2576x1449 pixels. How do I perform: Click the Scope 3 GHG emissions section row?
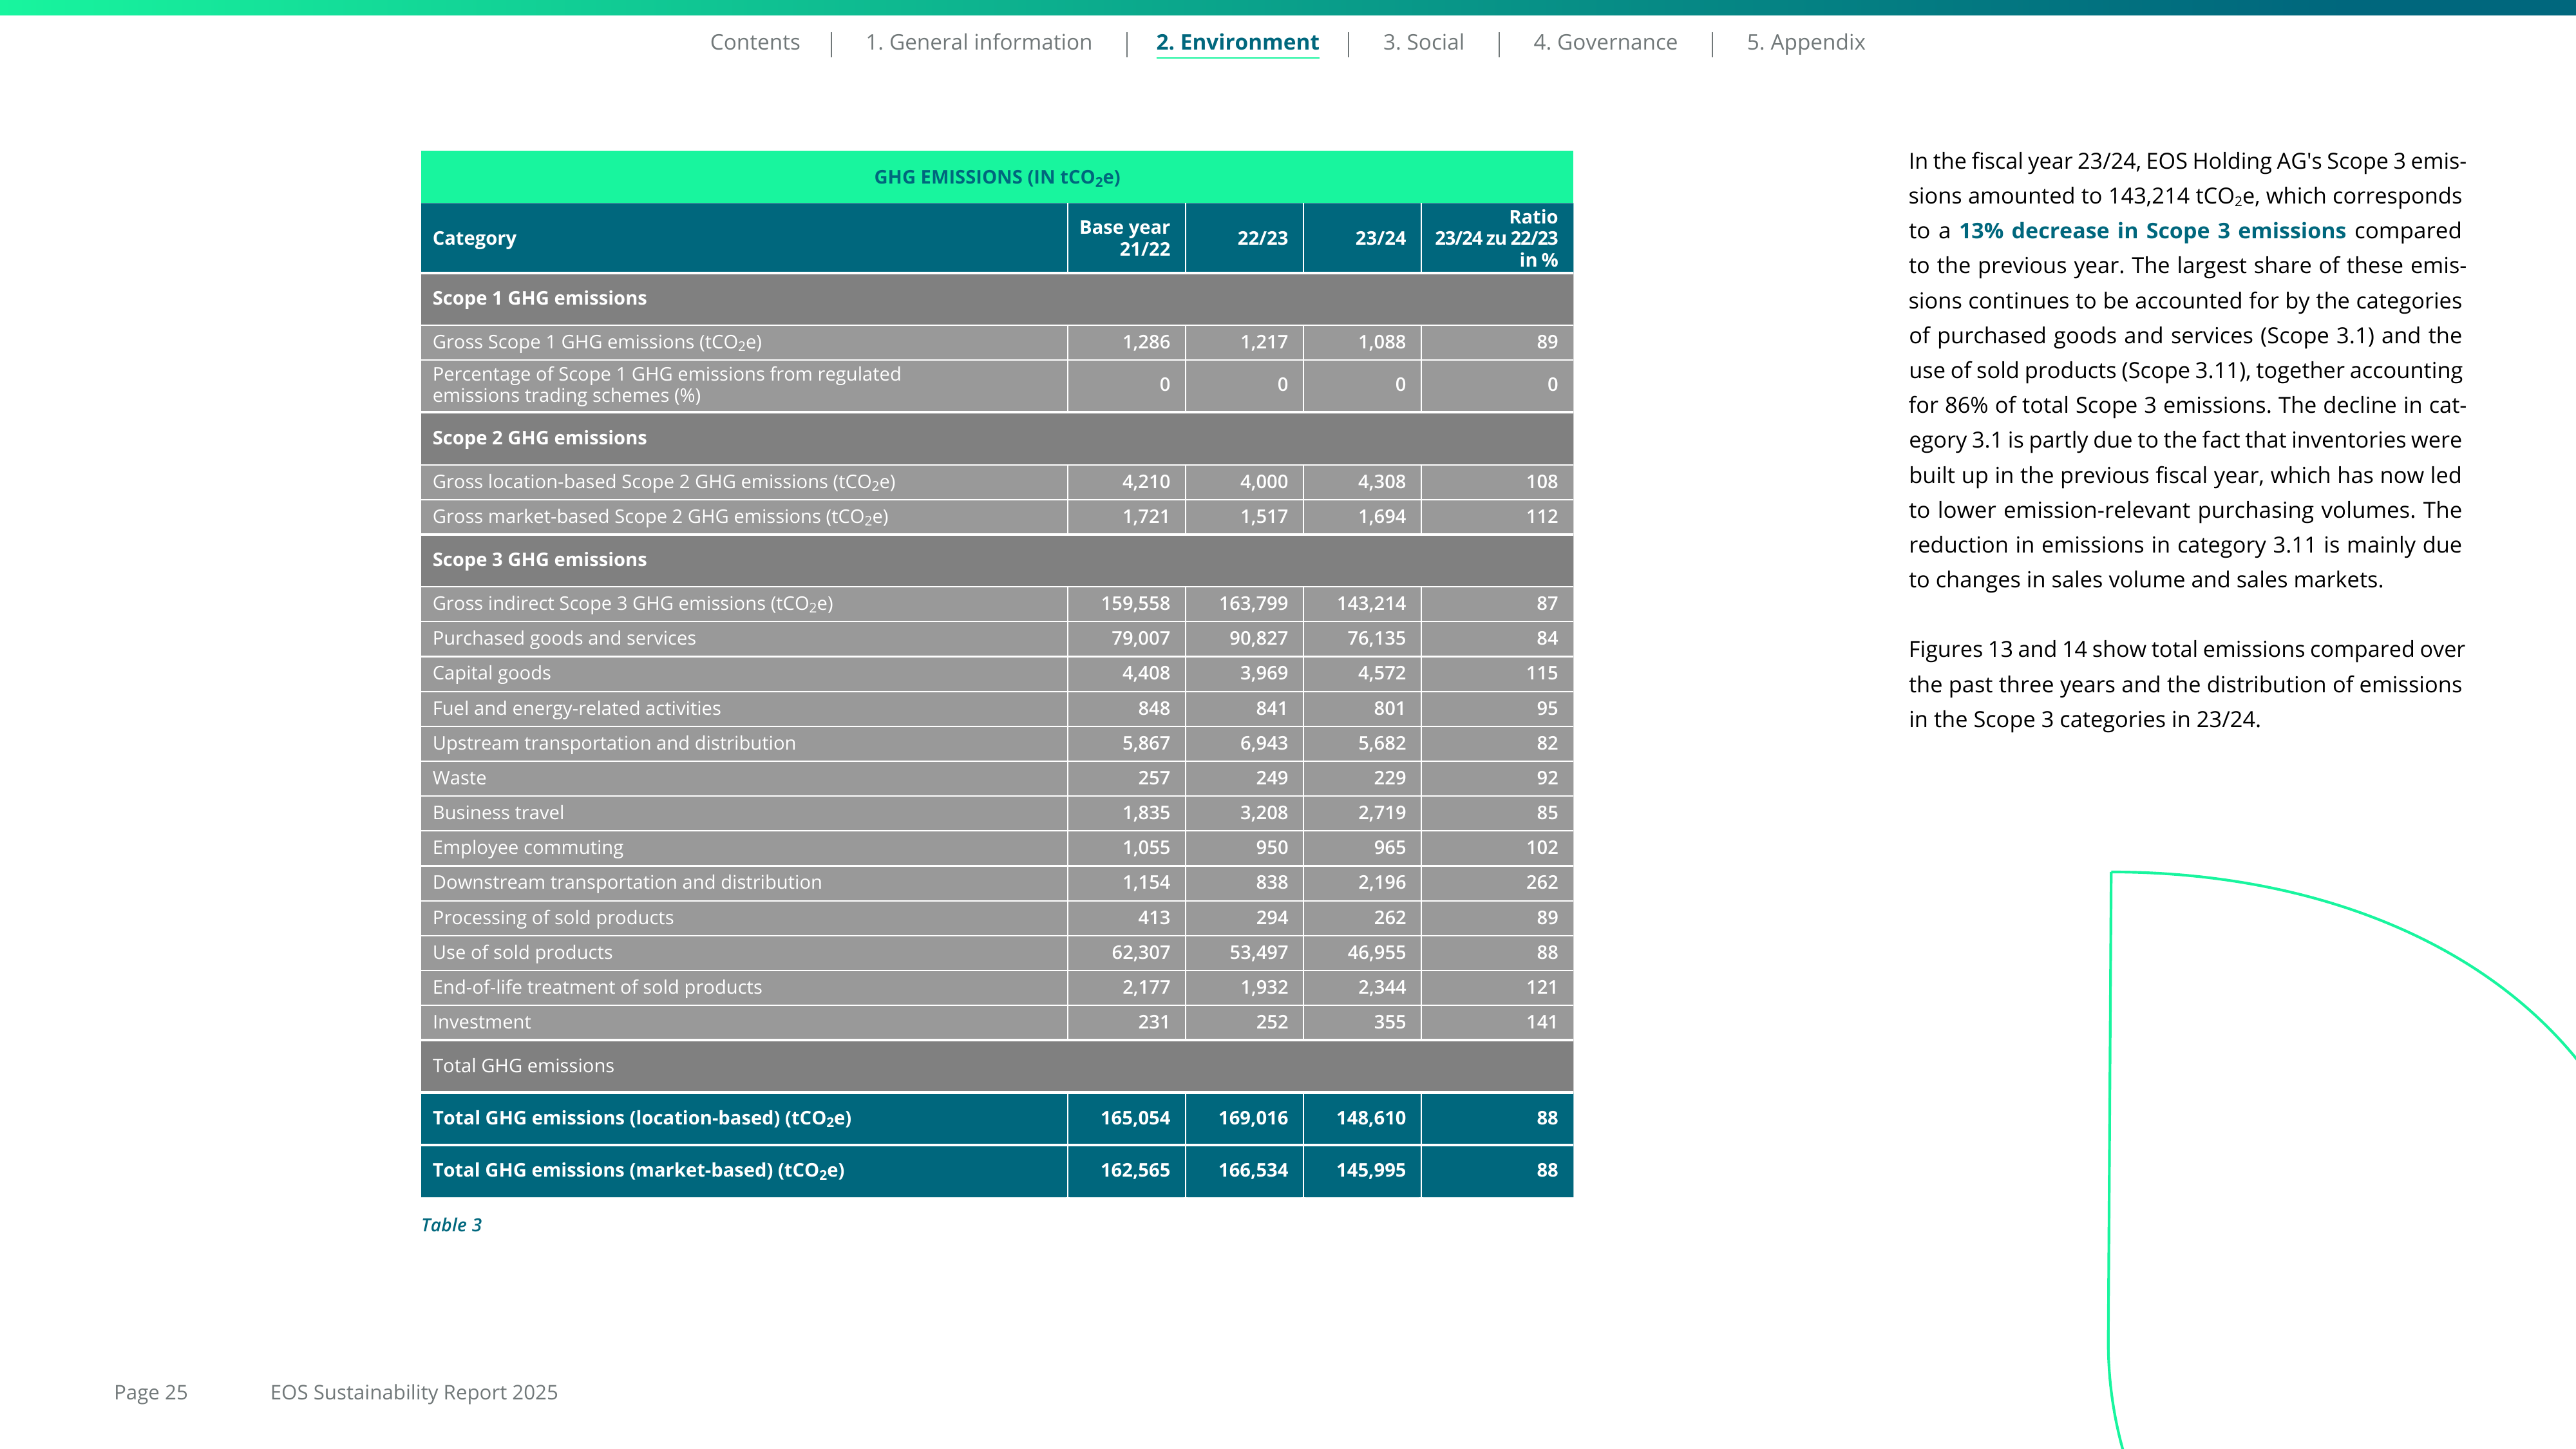click(x=997, y=560)
